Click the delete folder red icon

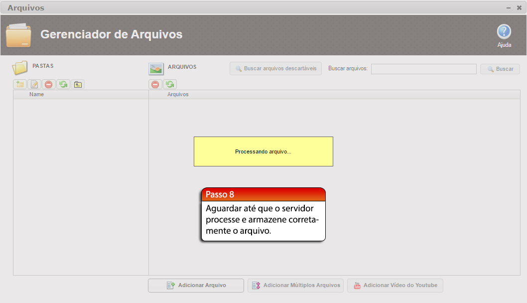pos(49,84)
